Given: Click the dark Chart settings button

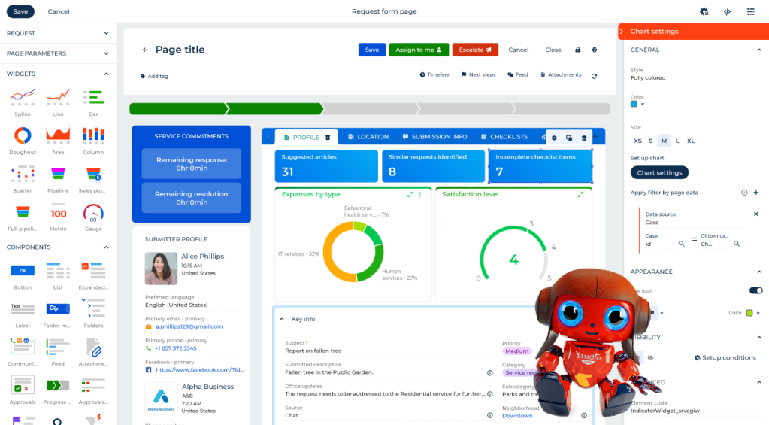Looking at the screenshot, I should pyautogui.click(x=659, y=172).
